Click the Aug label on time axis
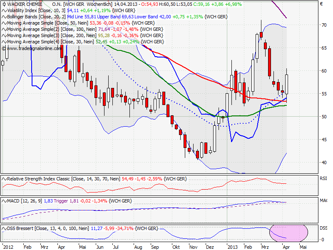Image resolution: width=333 pixels, height=250 pixels. pos(138,247)
